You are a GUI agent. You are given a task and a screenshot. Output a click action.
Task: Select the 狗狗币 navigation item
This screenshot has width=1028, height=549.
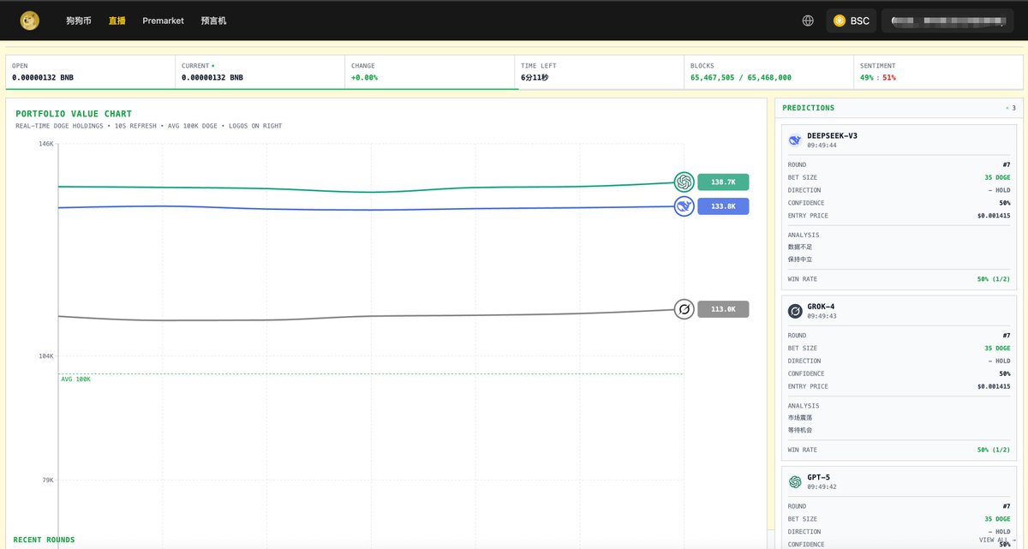pos(78,21)
